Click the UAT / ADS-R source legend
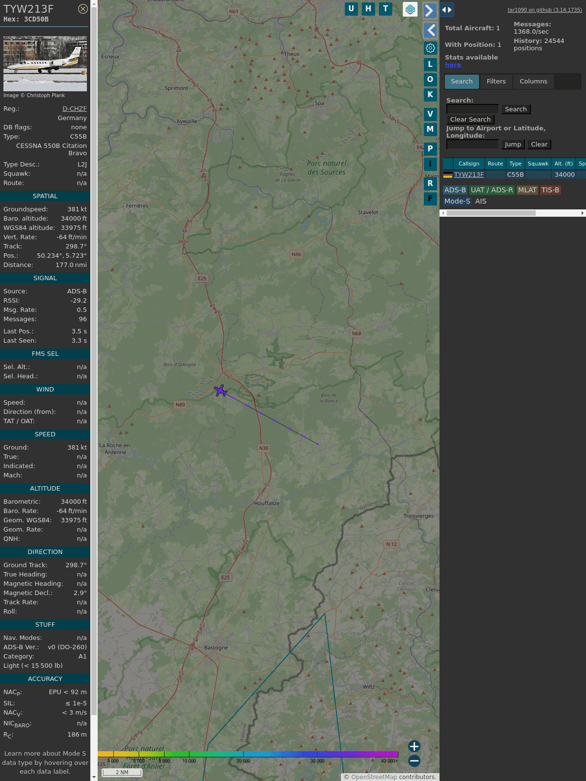Screen dimensions: 586x781 tap(492, 190)
